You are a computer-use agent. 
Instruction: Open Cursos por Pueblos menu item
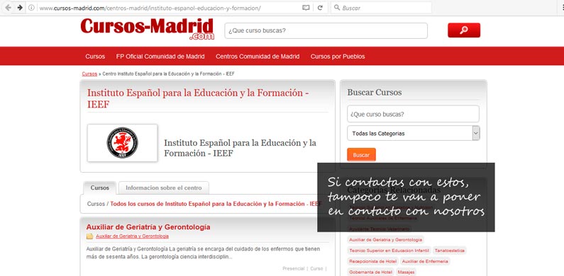tap(338, 57)
